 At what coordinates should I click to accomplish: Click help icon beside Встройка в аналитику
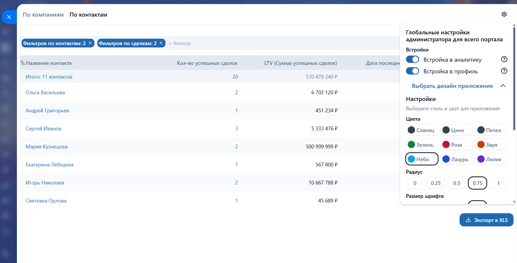point(504,59)
